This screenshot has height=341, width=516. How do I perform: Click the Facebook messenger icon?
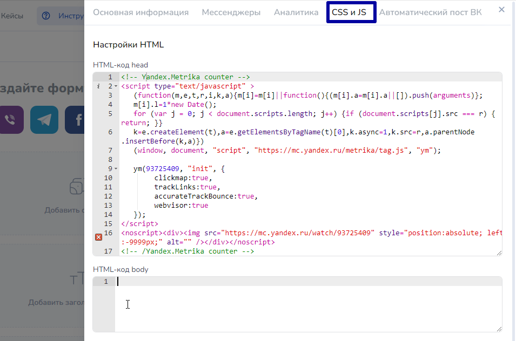click(75, 120)
